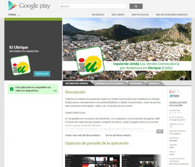Click the magnifier search button
Screen dimensions: 195x167
point(136,6)
